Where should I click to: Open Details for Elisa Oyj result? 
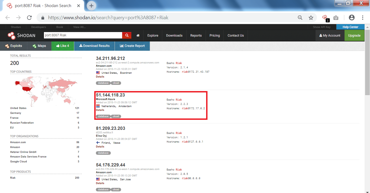(100, 146)
